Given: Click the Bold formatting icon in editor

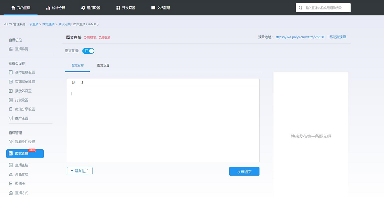Looking at the screenshot, I should point(73,82).
